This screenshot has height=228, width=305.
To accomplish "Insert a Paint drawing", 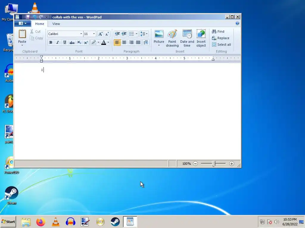I will coord(172,38).
